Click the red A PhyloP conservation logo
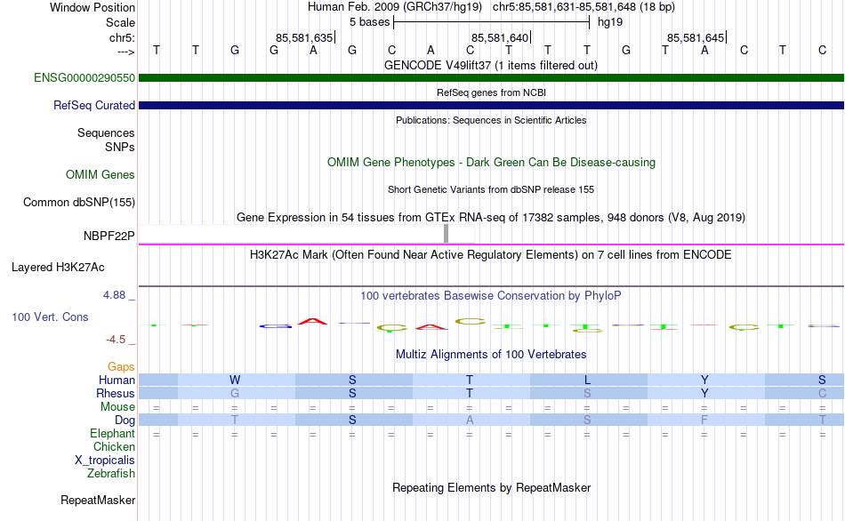Viewport: 845px width, 521px height. point(312,322)
